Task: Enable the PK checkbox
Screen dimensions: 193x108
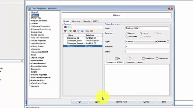Action: pos(116,58)
